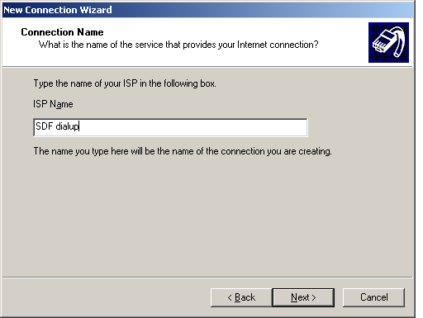Click the Next button
Viewport: 423px width, 318px height.
click(303, 297)
